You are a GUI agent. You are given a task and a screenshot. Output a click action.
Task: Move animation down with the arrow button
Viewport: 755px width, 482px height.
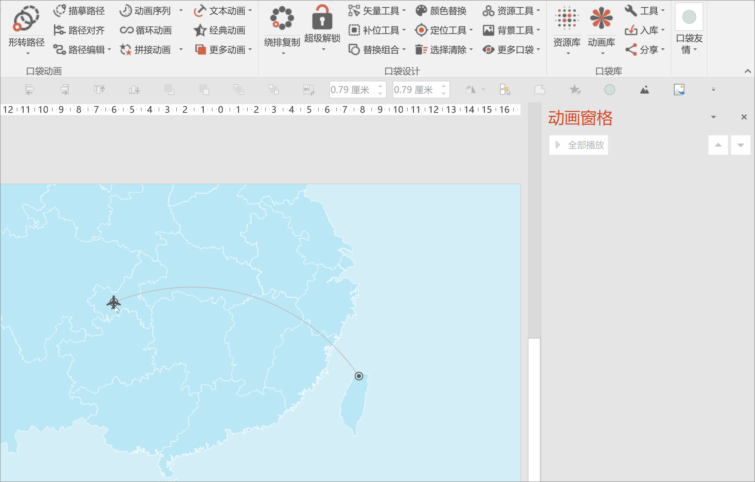[x=741, y=145]
